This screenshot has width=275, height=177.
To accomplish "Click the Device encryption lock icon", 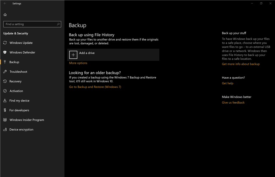I will pos(5,129).
